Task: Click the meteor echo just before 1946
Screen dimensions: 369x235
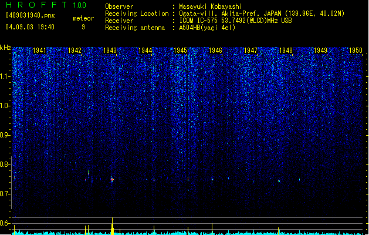Action: (x=212, y=180)
